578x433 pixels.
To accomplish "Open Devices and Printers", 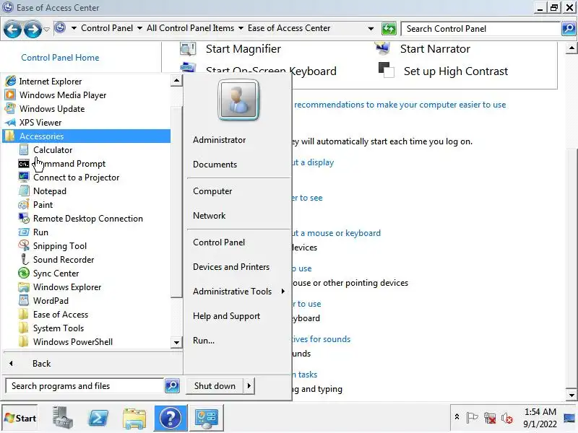I will pos(231,267).
